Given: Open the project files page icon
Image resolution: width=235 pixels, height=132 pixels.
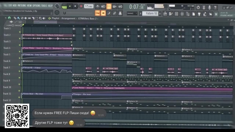Looking at the screenshot, I should (x=194, y=14).
